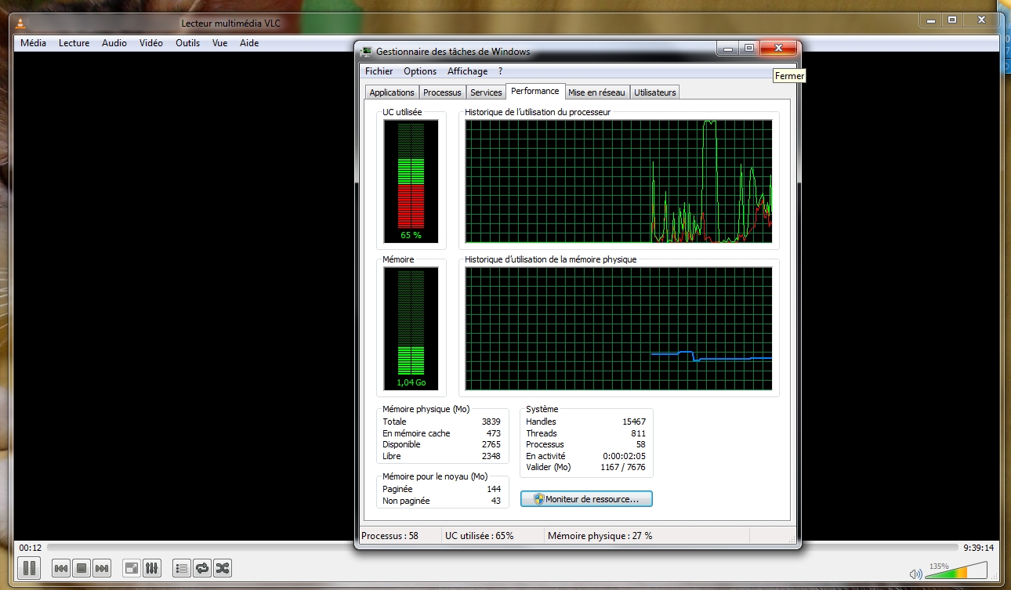Open Task Manager Options menu
This screenshot has height=590, width=1011.
click(420, 71)
